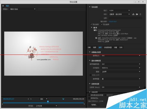Click the delete preset trash icon
Viewport: 147px width, 109px height.
(140, 14)
